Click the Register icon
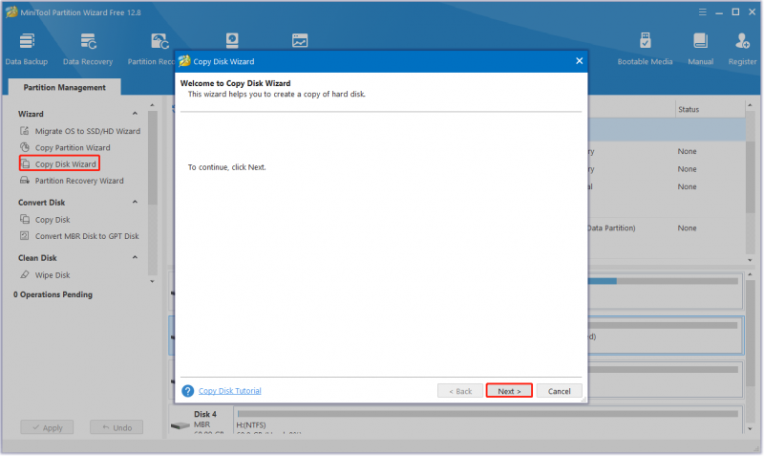Screen dimensions: 764x456 click(742, 49)
